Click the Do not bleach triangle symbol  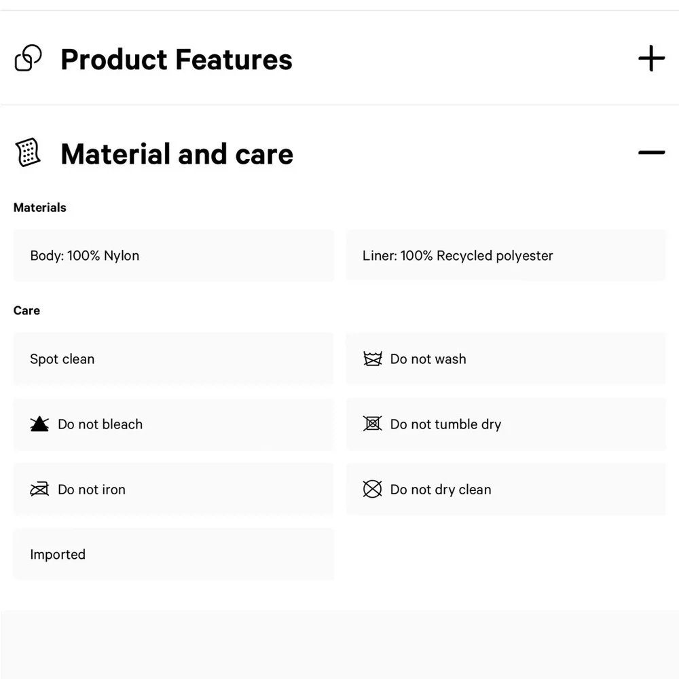click(39, 424)
